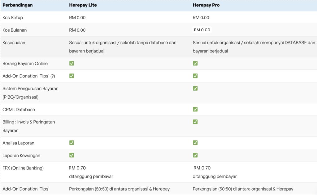Click the 'Perbandingan' column header

pyautogui.click(x=18, y=5)
